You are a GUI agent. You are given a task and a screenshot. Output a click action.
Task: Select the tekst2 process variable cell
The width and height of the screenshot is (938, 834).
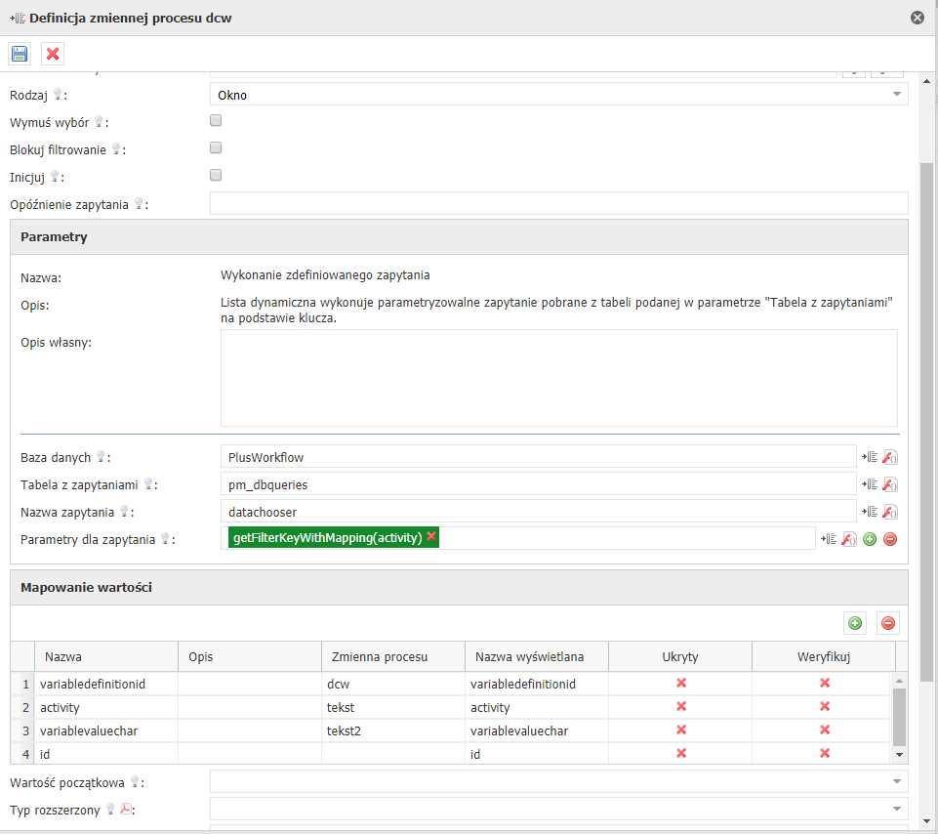(x=393, y=731)
